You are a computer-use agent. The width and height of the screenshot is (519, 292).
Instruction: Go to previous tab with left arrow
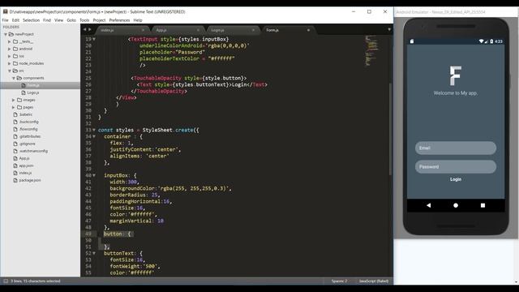click(x=84, y=29)
